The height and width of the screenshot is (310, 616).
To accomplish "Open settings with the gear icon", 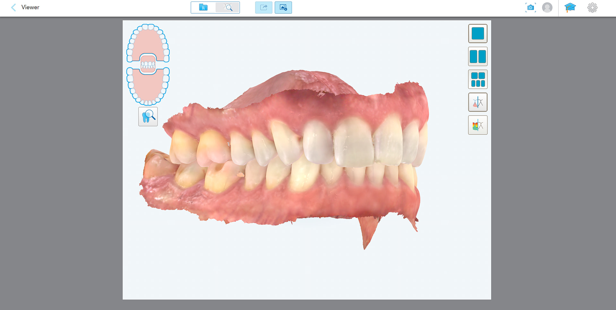I will click(x=592, y=7).
